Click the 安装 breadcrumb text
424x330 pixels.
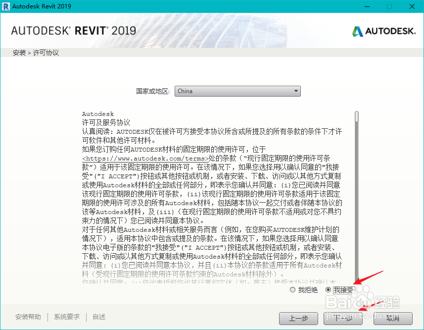(19, 53)
